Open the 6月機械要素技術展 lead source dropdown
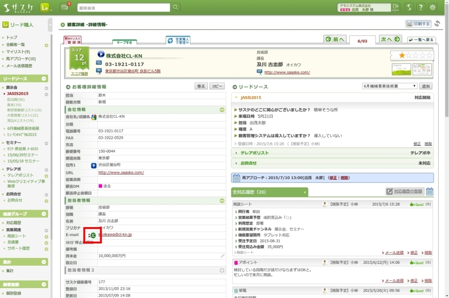 [390, 86]
